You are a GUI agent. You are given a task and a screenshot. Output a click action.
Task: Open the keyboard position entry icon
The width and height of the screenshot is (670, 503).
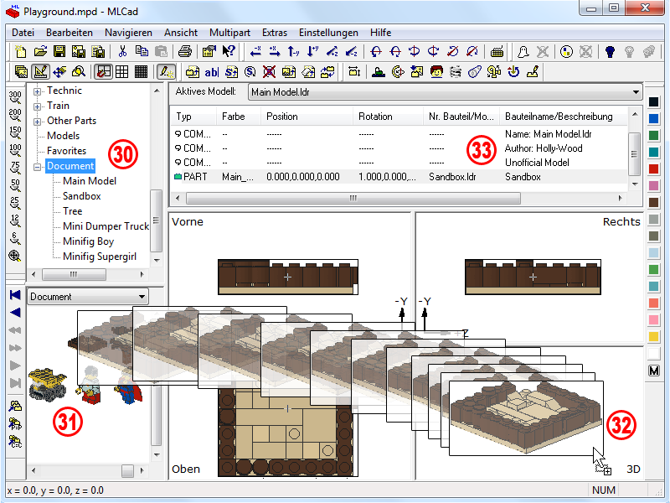(x=497, y=52)
